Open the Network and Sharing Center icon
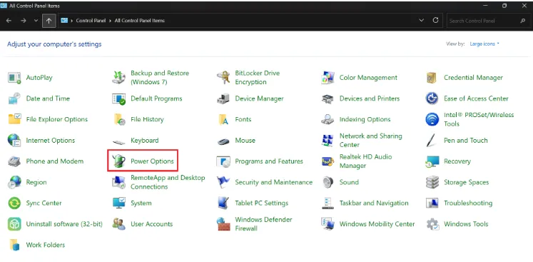This screenshot has height=262, width=533. pos(328,140)
